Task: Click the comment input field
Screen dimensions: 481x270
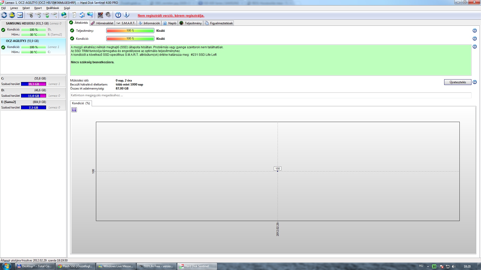Action: (271, 95)
